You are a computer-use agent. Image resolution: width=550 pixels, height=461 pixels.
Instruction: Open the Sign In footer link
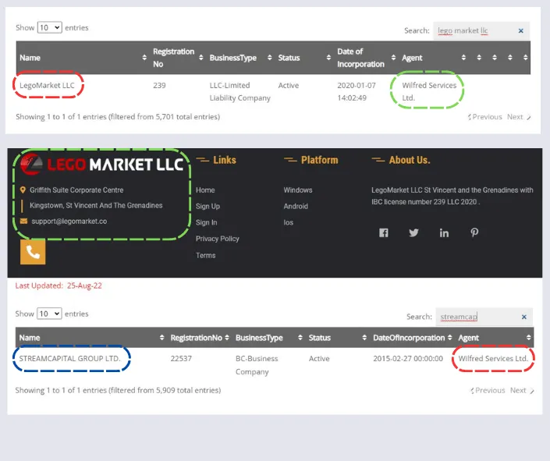[x=206, y=222]
